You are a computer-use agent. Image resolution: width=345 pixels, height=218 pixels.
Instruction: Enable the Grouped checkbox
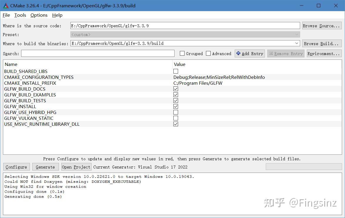[182, 53]
